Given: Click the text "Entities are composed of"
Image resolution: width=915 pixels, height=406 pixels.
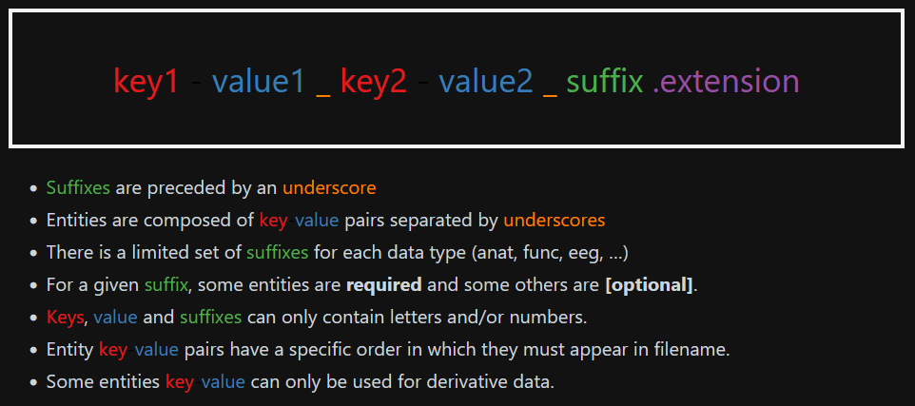Looking at the screenshot, I should tap(150, 221).
